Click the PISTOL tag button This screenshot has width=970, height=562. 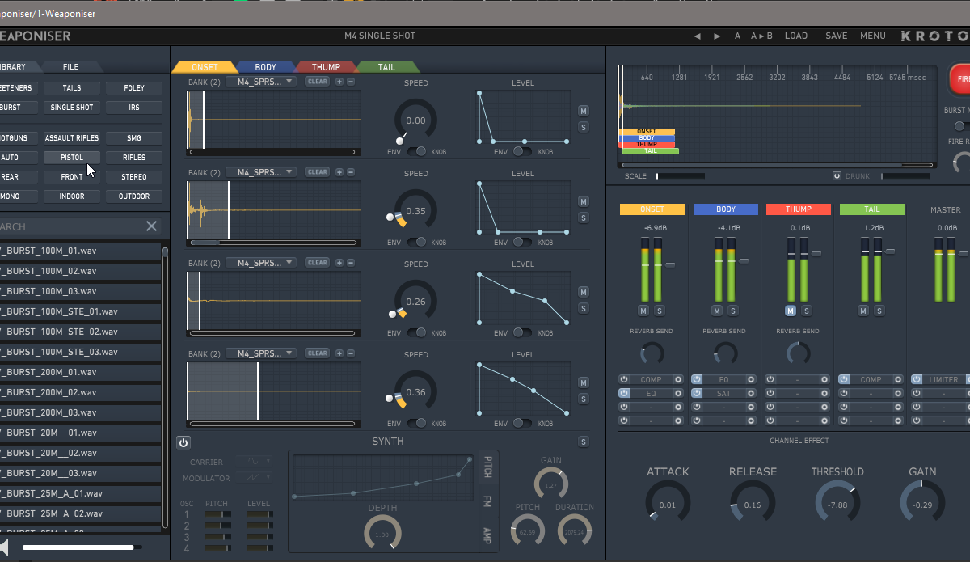pyautogui.click(x=72, y=158)
